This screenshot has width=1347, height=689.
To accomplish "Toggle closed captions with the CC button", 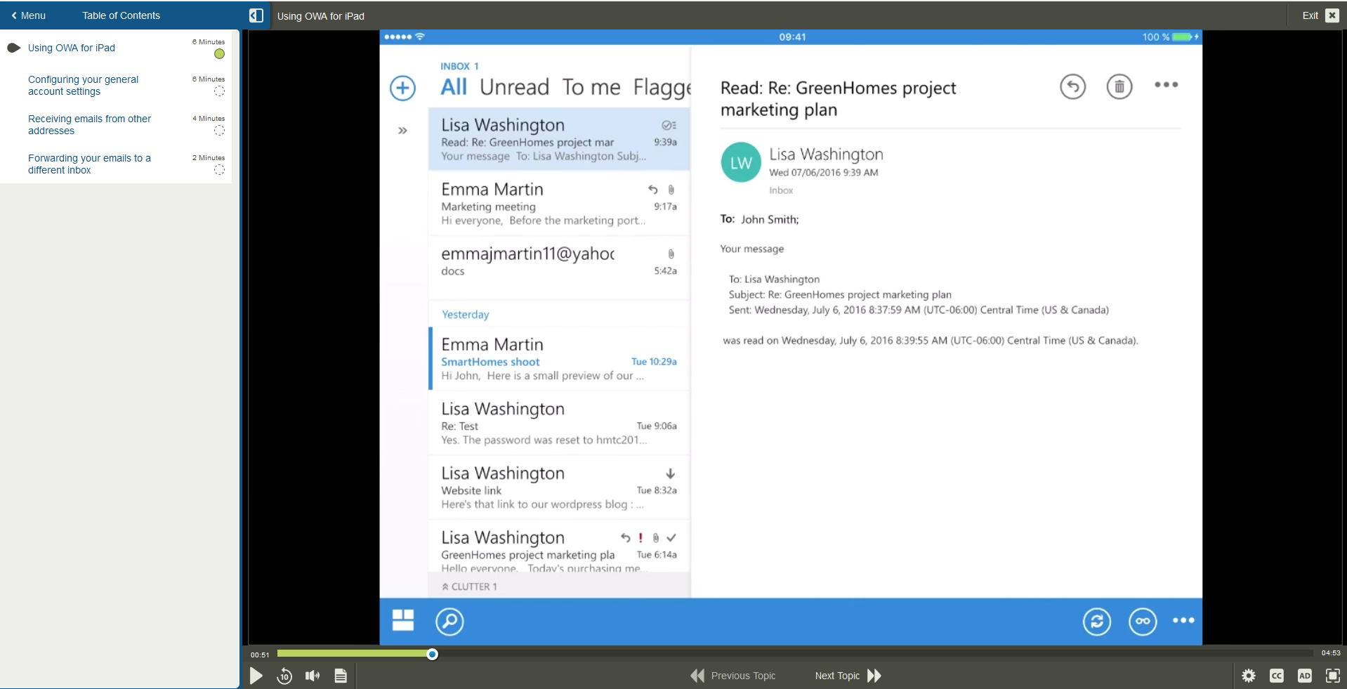I will [1277, 676].
